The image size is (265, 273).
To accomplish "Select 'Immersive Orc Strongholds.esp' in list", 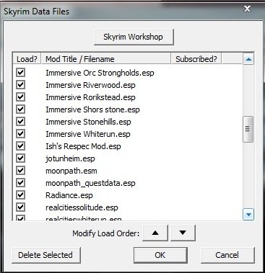I will click(100, 73).
